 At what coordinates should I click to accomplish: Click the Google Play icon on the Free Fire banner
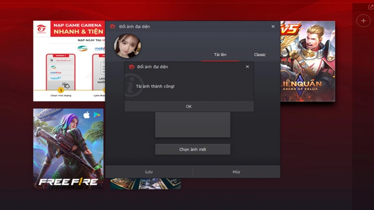click(97, 115)
